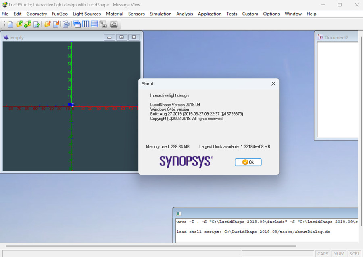Click the wave -I command message line

267,222
